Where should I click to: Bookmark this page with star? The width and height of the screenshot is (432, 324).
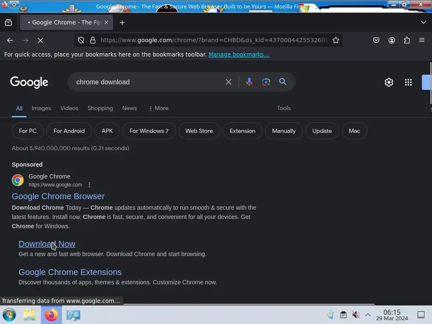(x=335, y=40)
